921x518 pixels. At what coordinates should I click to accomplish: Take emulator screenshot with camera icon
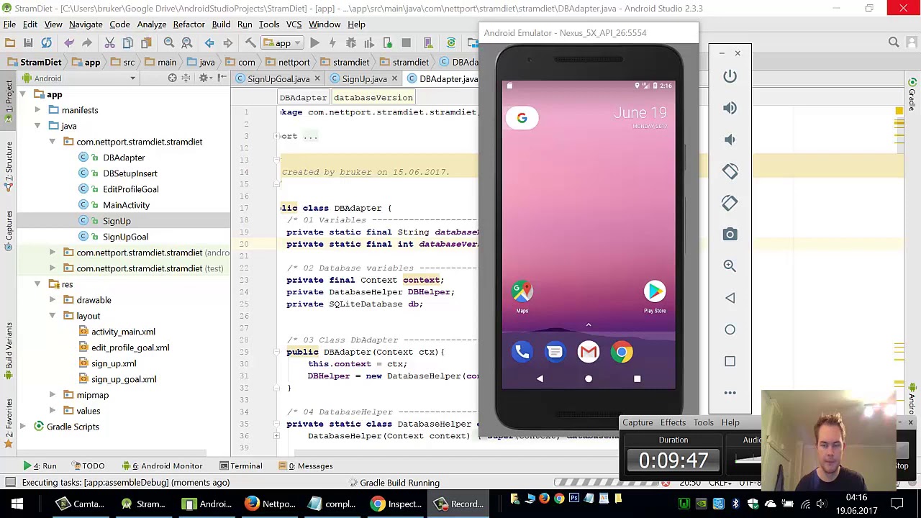(x=730, y=235)
